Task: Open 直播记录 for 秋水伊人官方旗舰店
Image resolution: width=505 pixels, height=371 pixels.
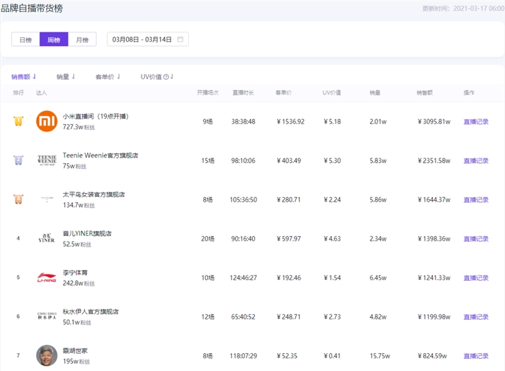Action: click(x=476, y=317)
